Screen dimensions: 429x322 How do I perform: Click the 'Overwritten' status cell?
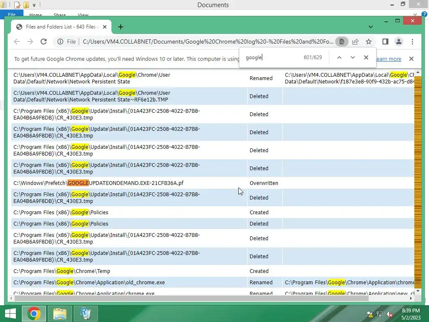coord(264,183)
